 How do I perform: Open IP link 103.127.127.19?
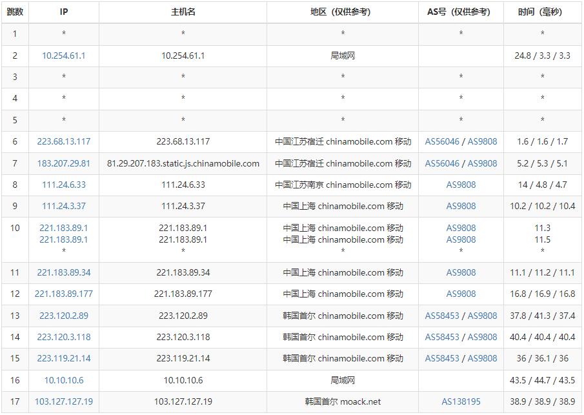pyautogui.click(x=64, y=401)
